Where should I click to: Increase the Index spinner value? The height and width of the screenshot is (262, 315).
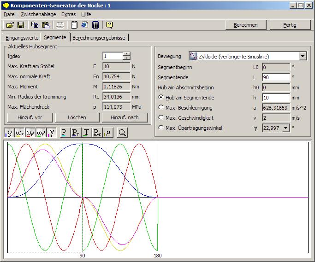pos(126,54)
